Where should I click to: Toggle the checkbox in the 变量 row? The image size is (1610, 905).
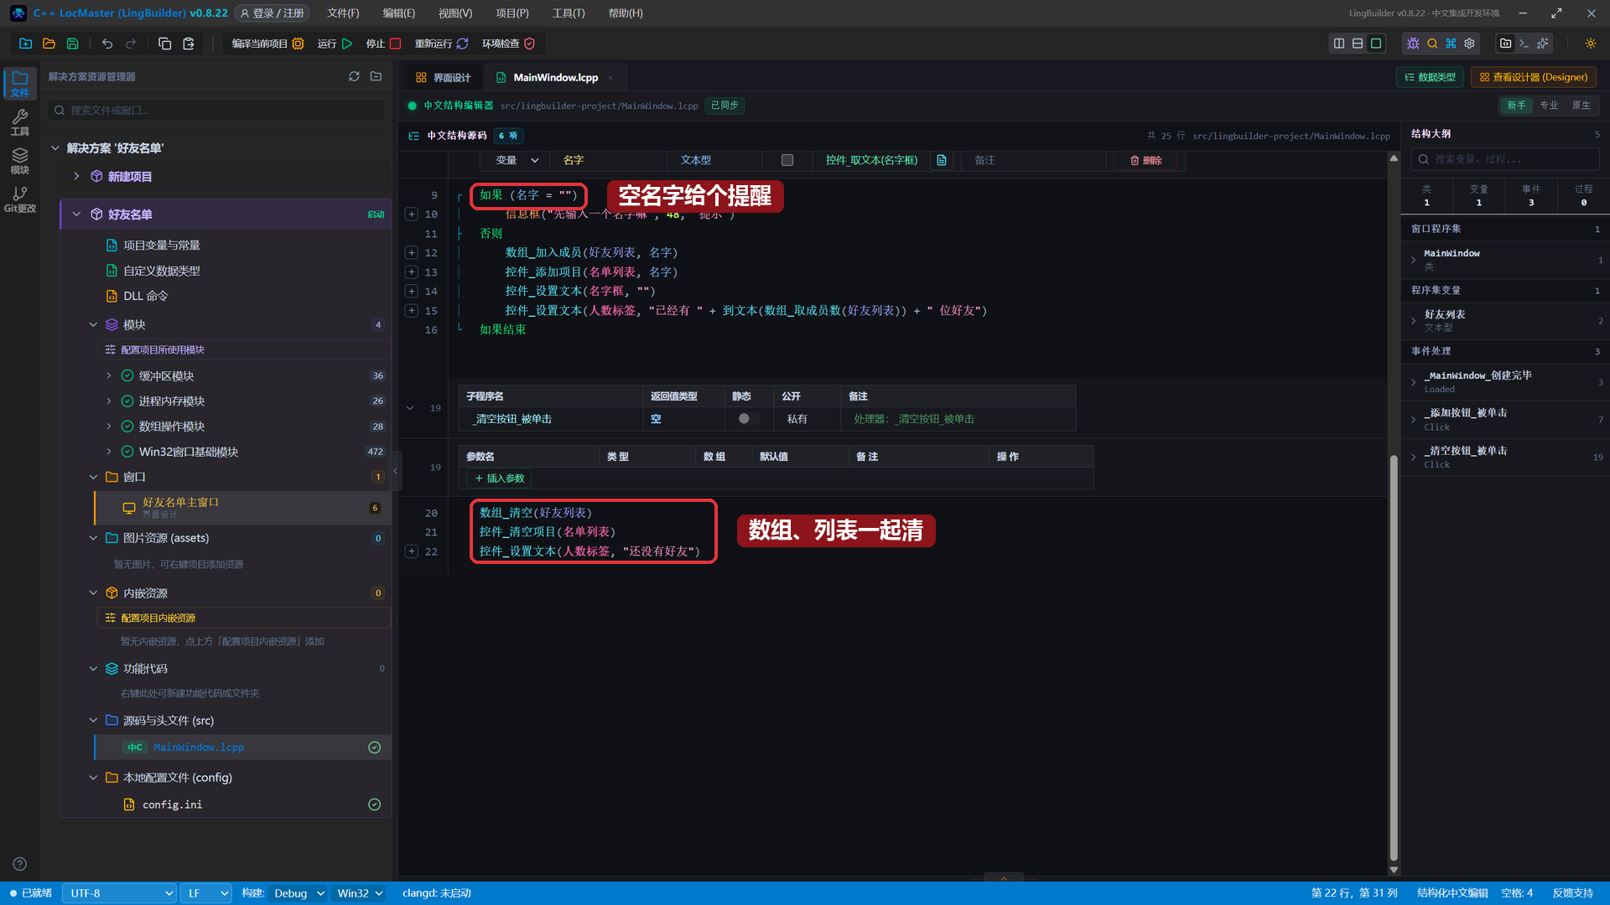[787, 160]
